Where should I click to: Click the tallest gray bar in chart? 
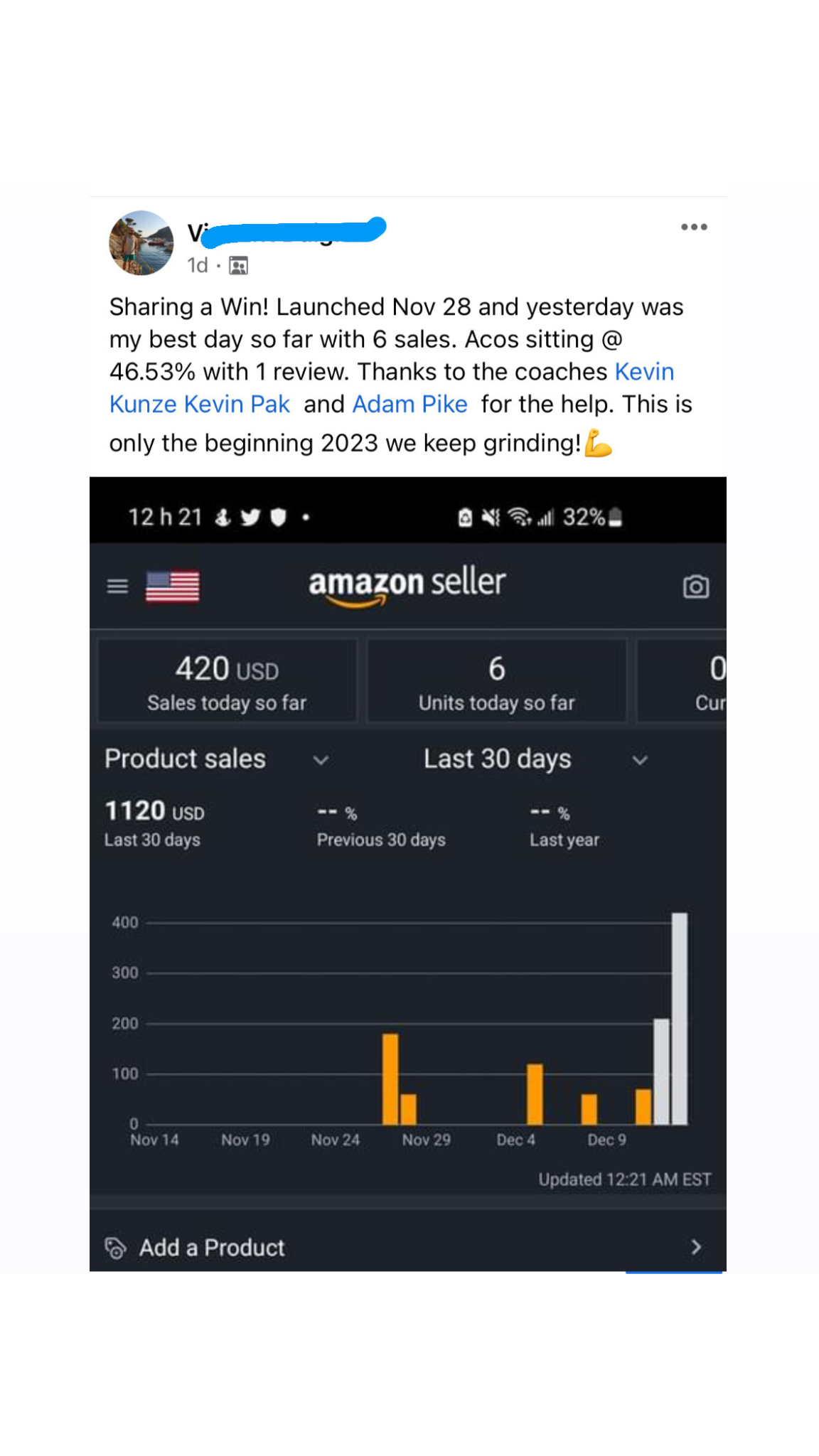[x=680, y=1018]
